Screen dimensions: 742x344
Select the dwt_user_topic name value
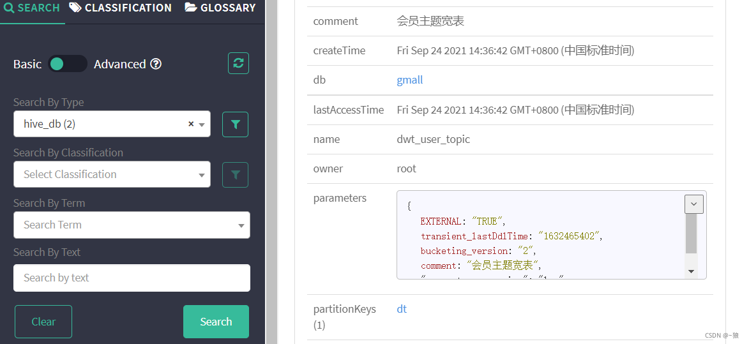click(434, 139)
